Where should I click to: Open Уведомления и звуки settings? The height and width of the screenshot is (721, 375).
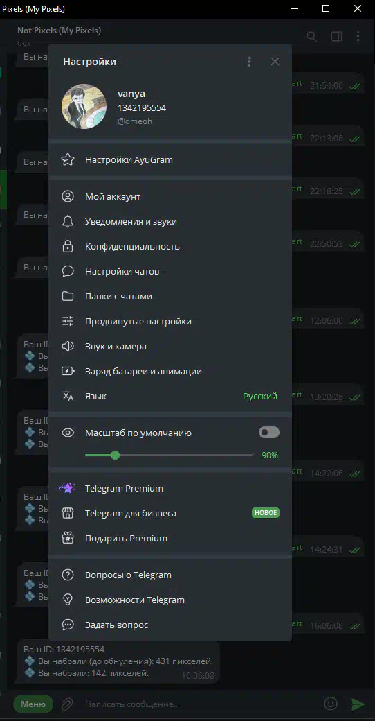170,222
